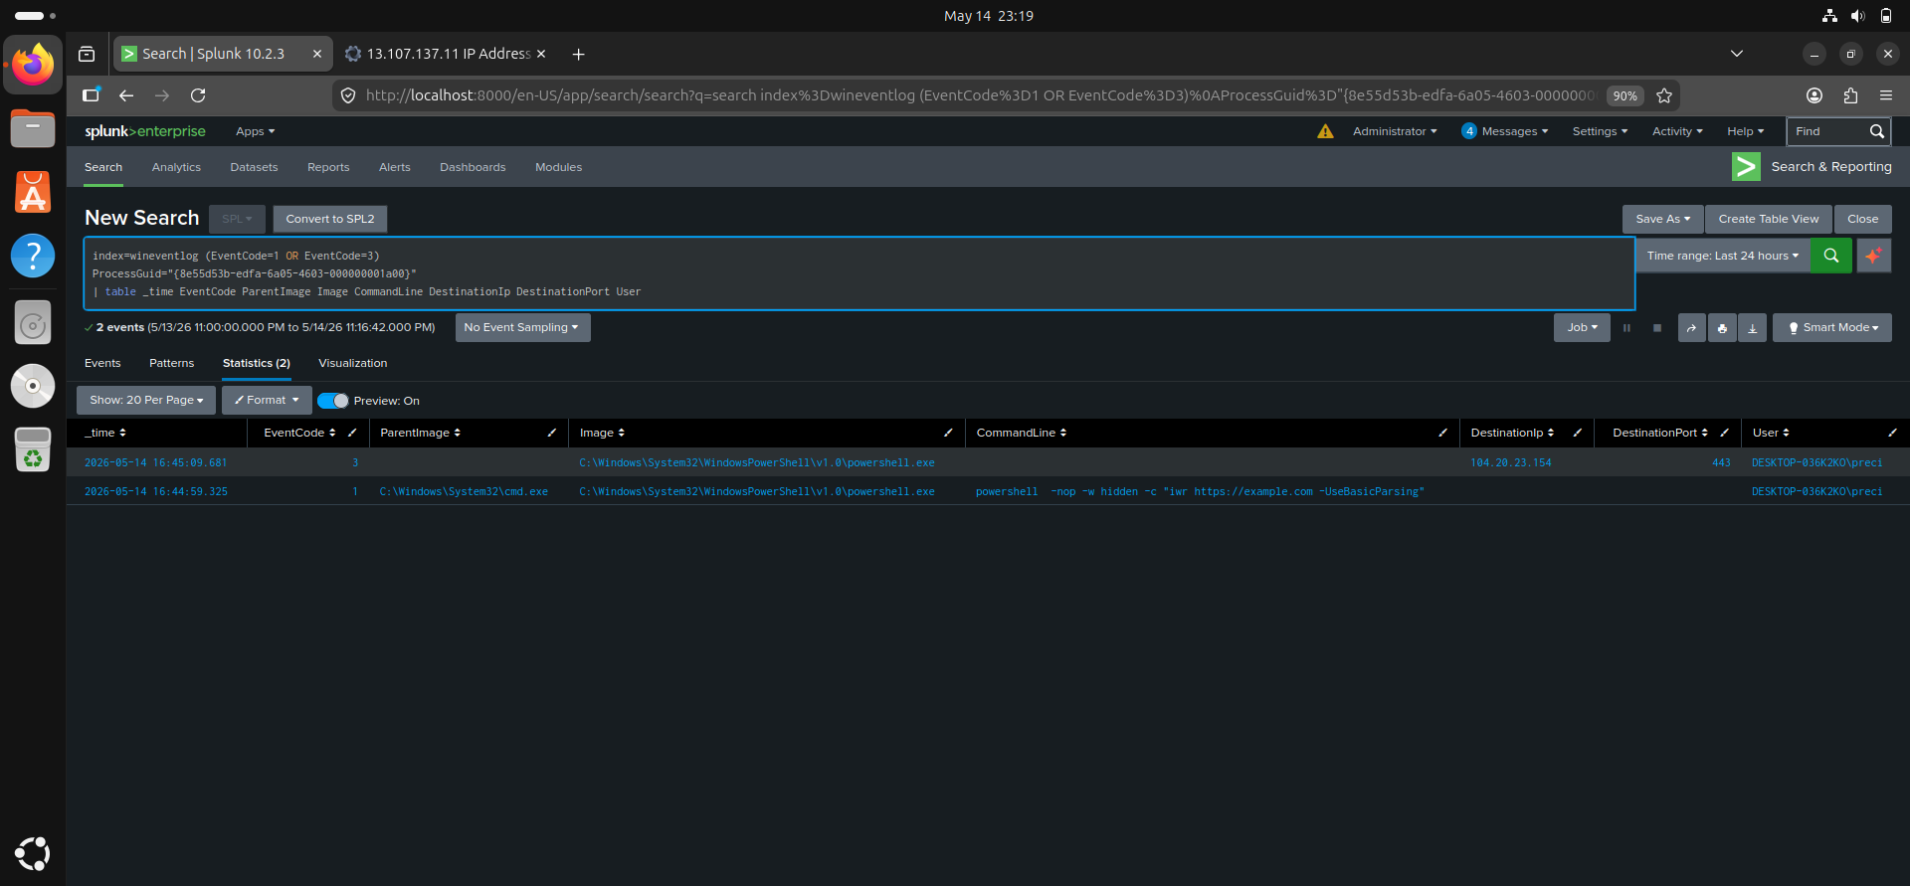Expand the Save As dropdown
1910x886 pixels.
coord(1662,219)
